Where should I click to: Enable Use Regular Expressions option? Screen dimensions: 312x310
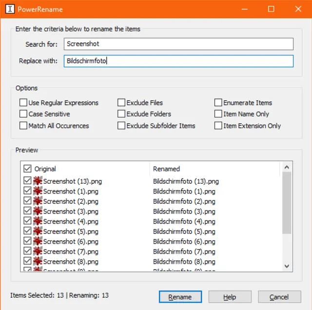[x=23, y=103]
